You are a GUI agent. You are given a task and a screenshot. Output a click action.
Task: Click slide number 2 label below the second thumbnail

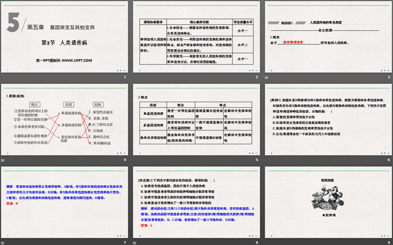coord(257,77)
